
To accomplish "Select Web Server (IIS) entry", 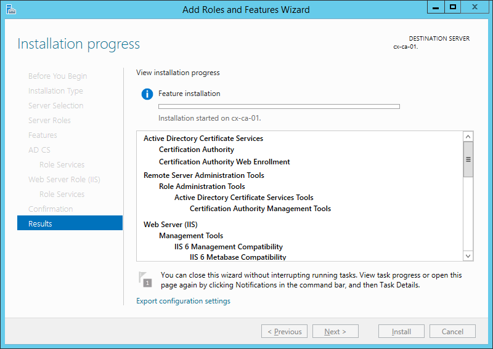I will click(x=170, y=224).
